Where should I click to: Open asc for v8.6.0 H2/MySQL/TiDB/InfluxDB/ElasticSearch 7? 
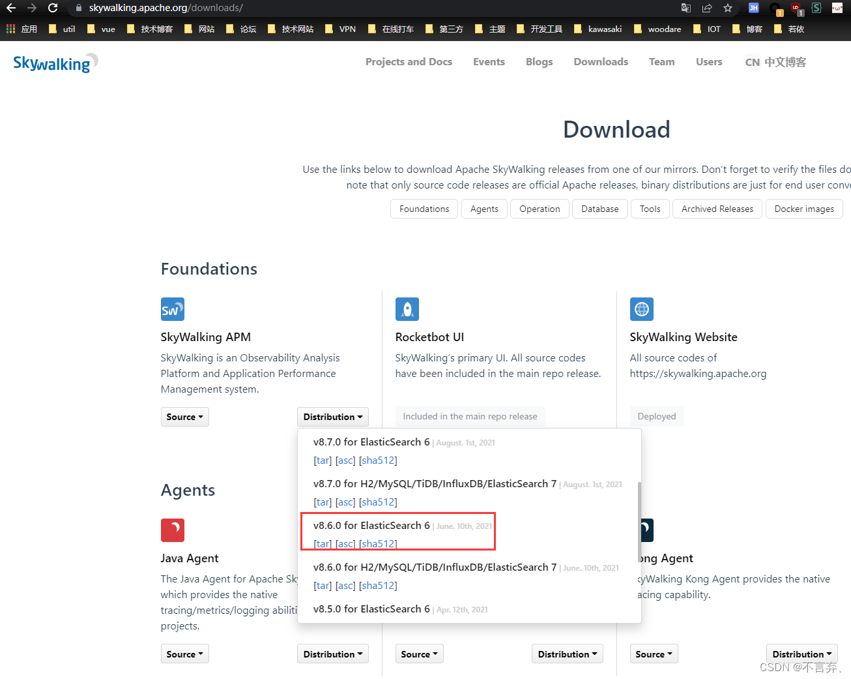tap(345, 586)
